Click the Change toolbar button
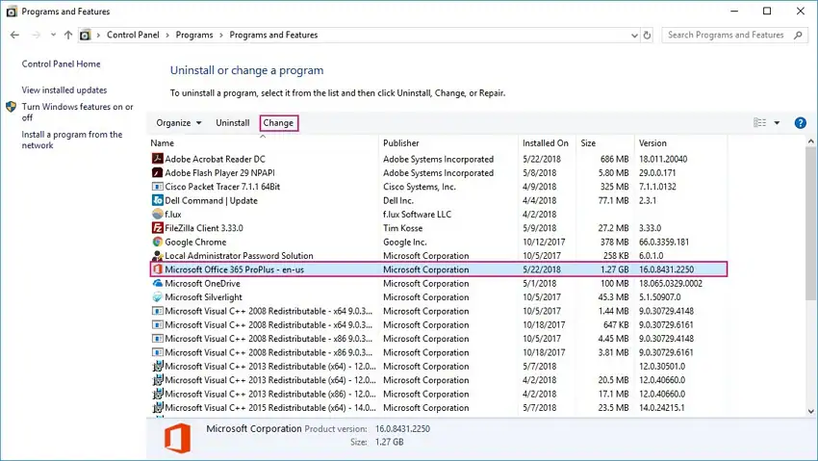 (x=278, y=123)
